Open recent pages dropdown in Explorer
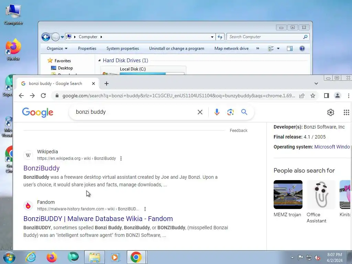 pos(63,37)
